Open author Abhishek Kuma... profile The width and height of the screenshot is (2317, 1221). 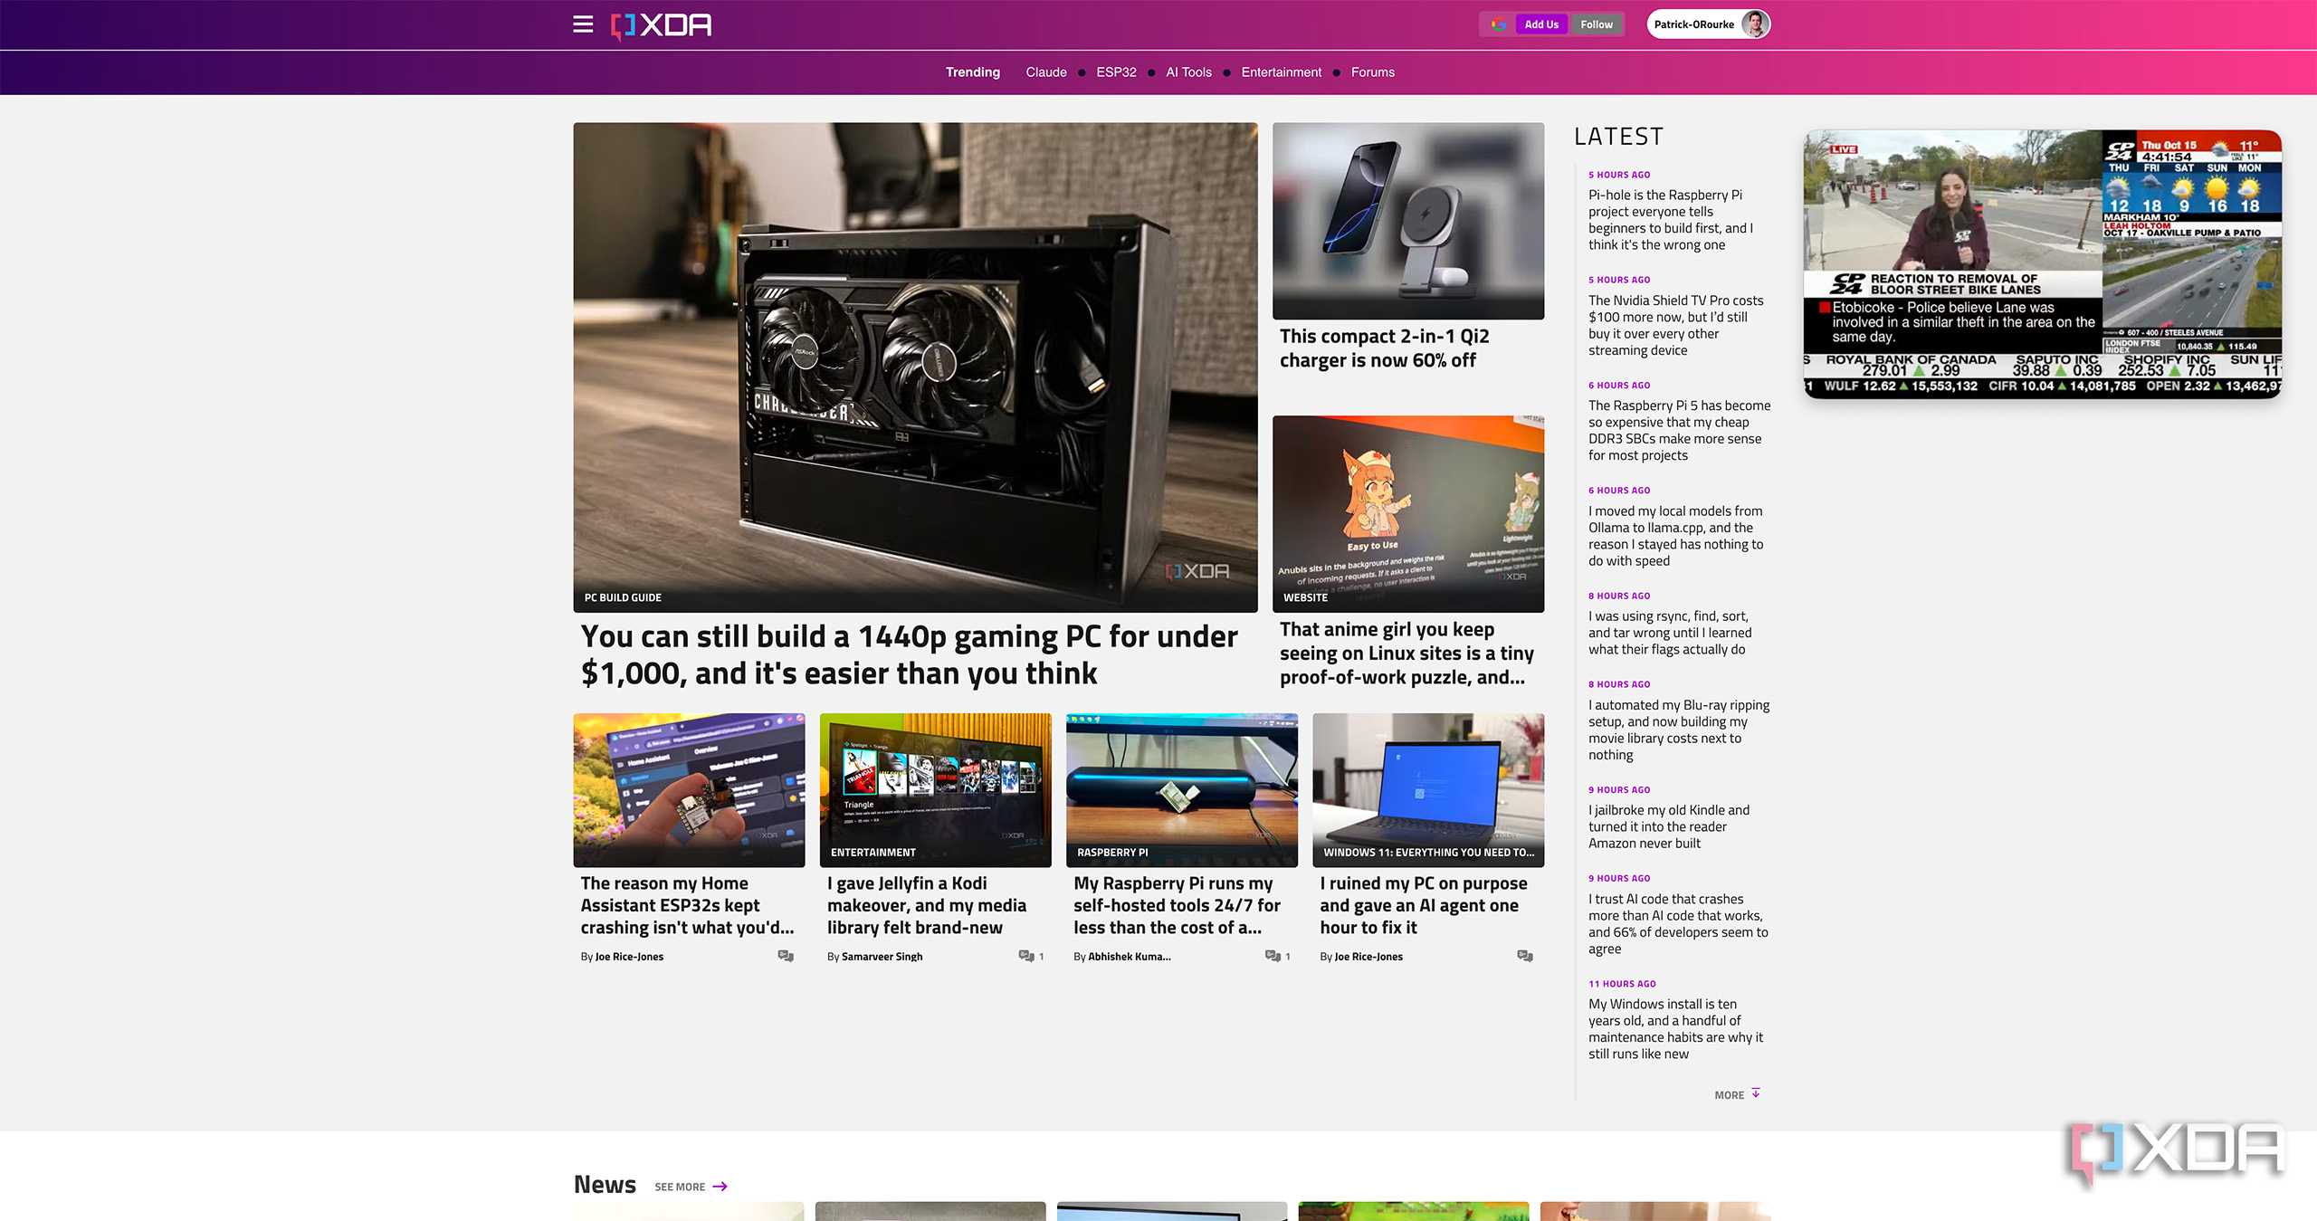(x=1129, y=957)
